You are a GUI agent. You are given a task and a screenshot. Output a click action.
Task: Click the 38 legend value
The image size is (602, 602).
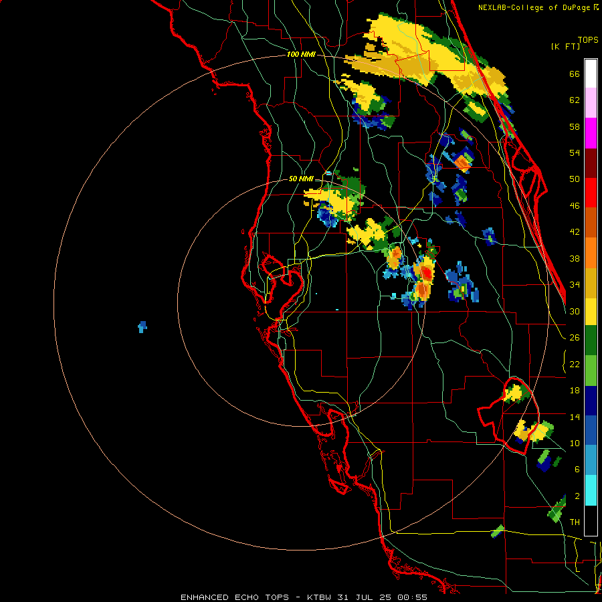click(575, 258)
